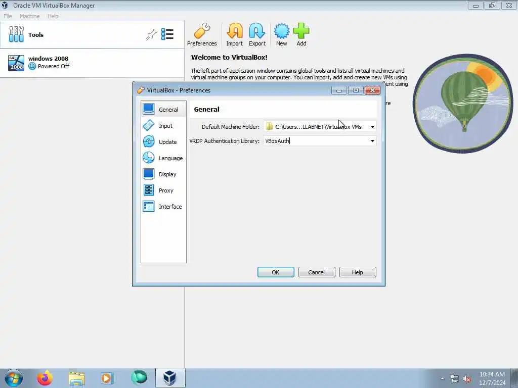Click Cancel in Preferences dialog
Image resolution: width=518 pixels, height=388 pixels.
[317, 272]
